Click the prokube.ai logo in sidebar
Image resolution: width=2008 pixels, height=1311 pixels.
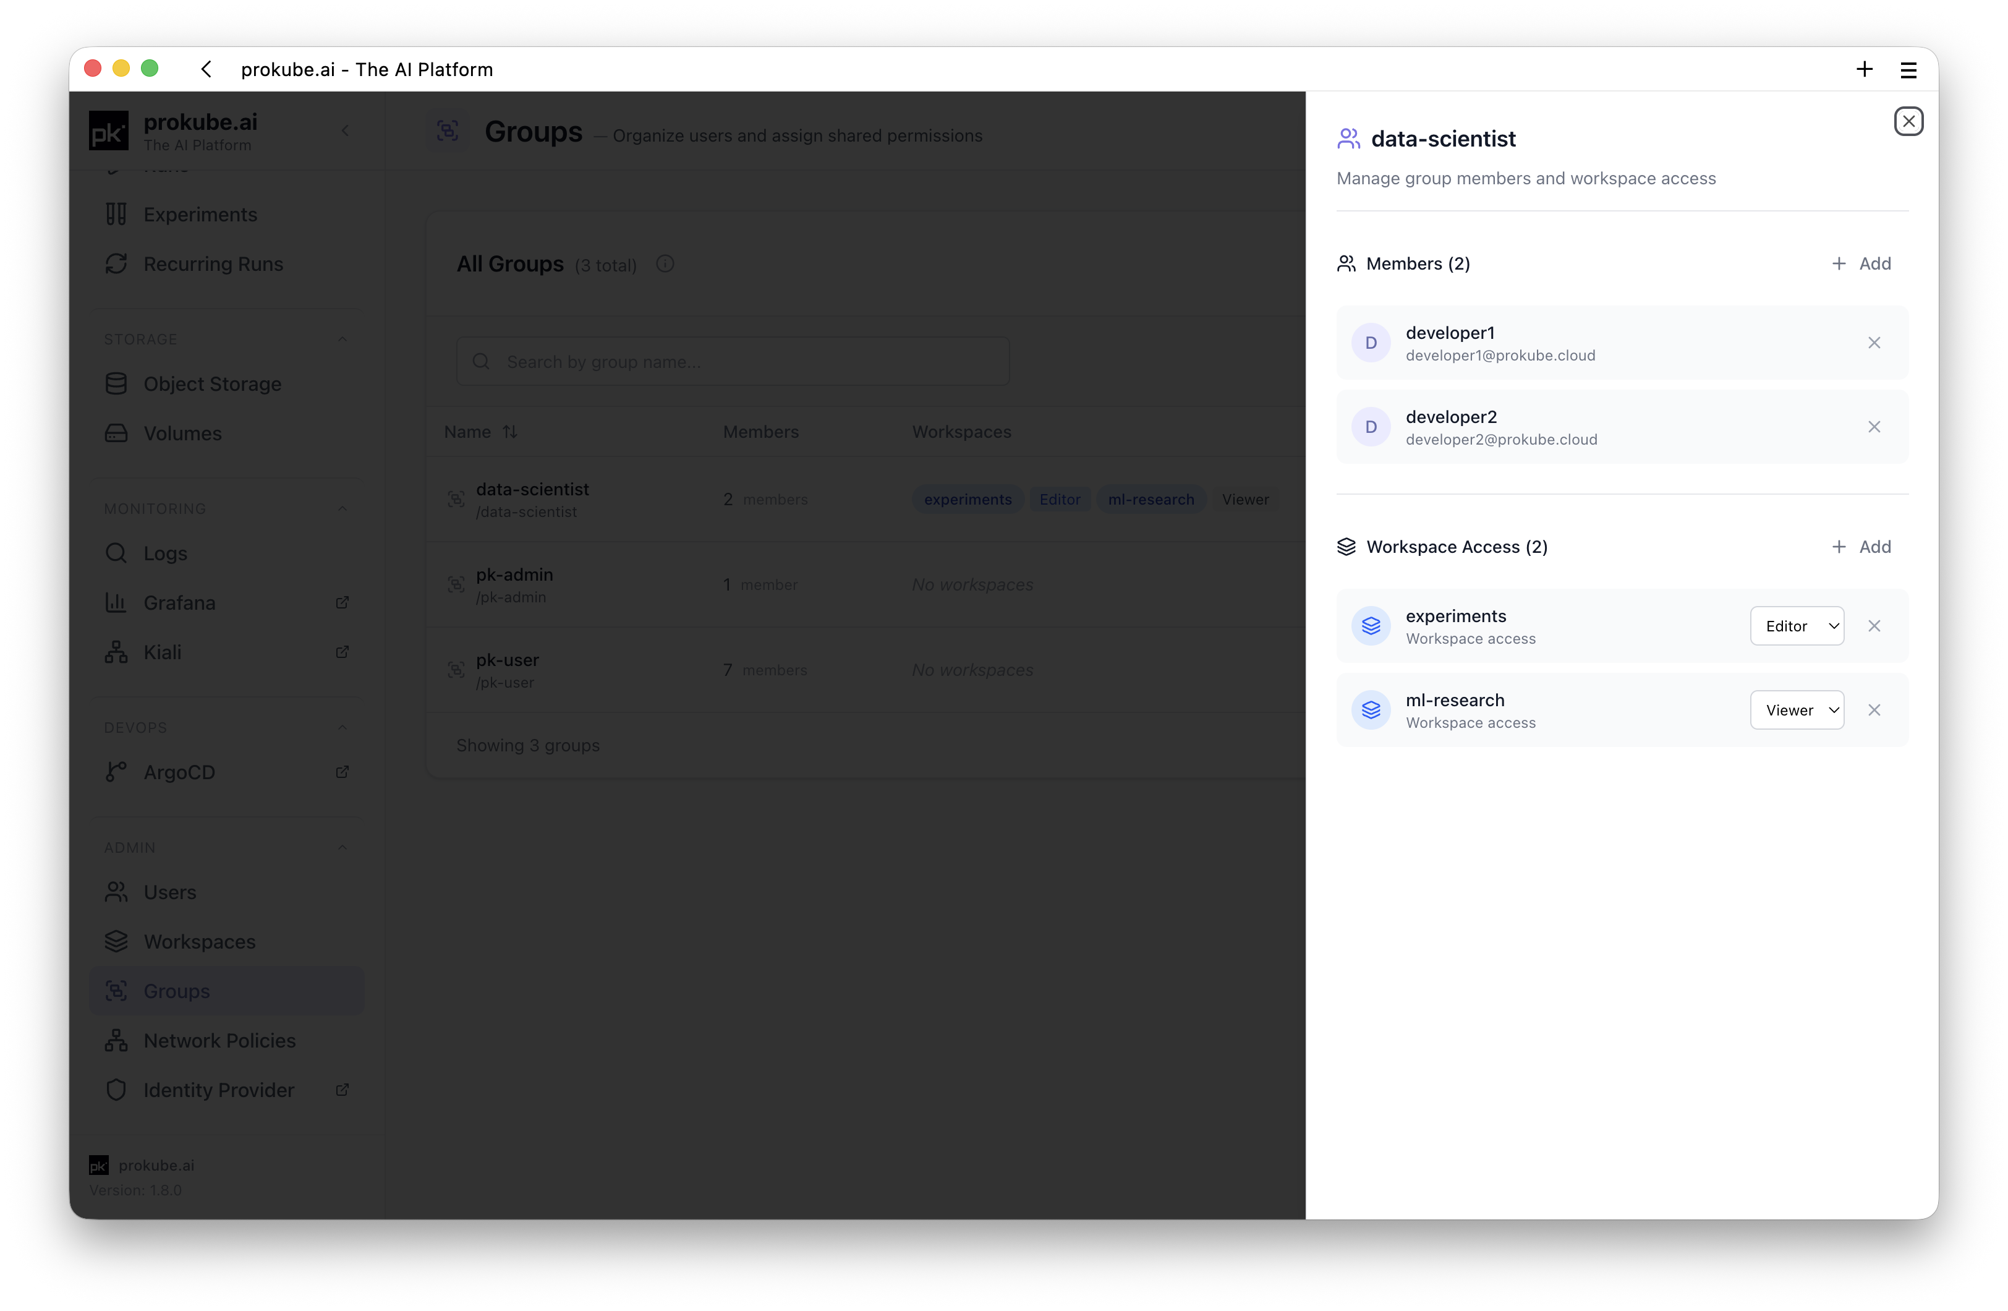[109, 132]
